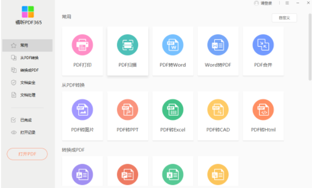The image size is (312, 188).
Task: Select 文档处理 in the sidebar
Action: (28, 95)
